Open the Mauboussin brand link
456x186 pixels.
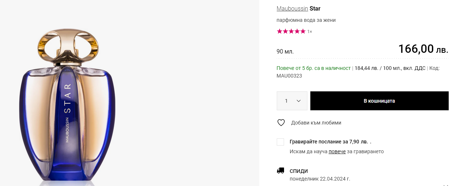(x=292, y=8)
